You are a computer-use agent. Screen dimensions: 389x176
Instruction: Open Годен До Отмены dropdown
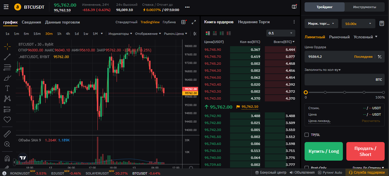click(368, 168)
